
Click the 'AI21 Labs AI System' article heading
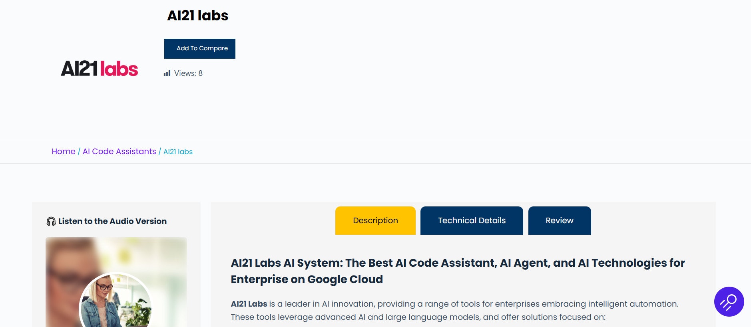coord(458,271)
